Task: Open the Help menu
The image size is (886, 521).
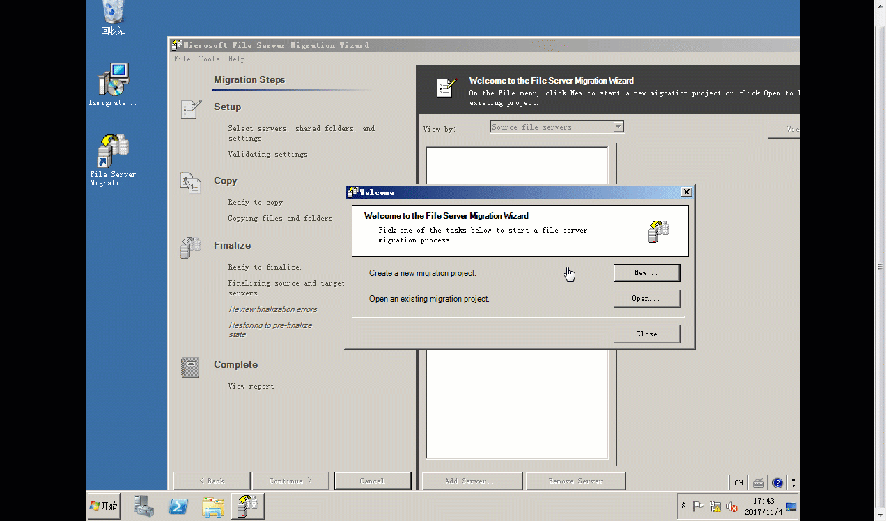Action: pos(236,59)
